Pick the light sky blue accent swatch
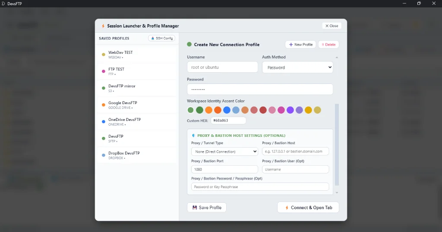Image resolution: width=442 pixels, height=232 pixels. click(236, 110)
